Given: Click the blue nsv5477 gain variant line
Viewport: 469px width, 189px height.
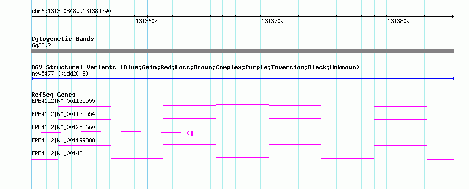Looking at the screenshot, I should (x=242, y=79).
